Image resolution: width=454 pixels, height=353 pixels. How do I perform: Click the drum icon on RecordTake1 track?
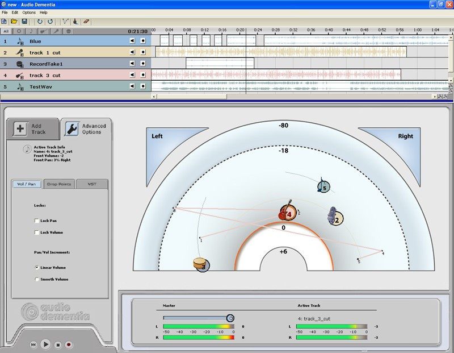click(x=20, y=64)
